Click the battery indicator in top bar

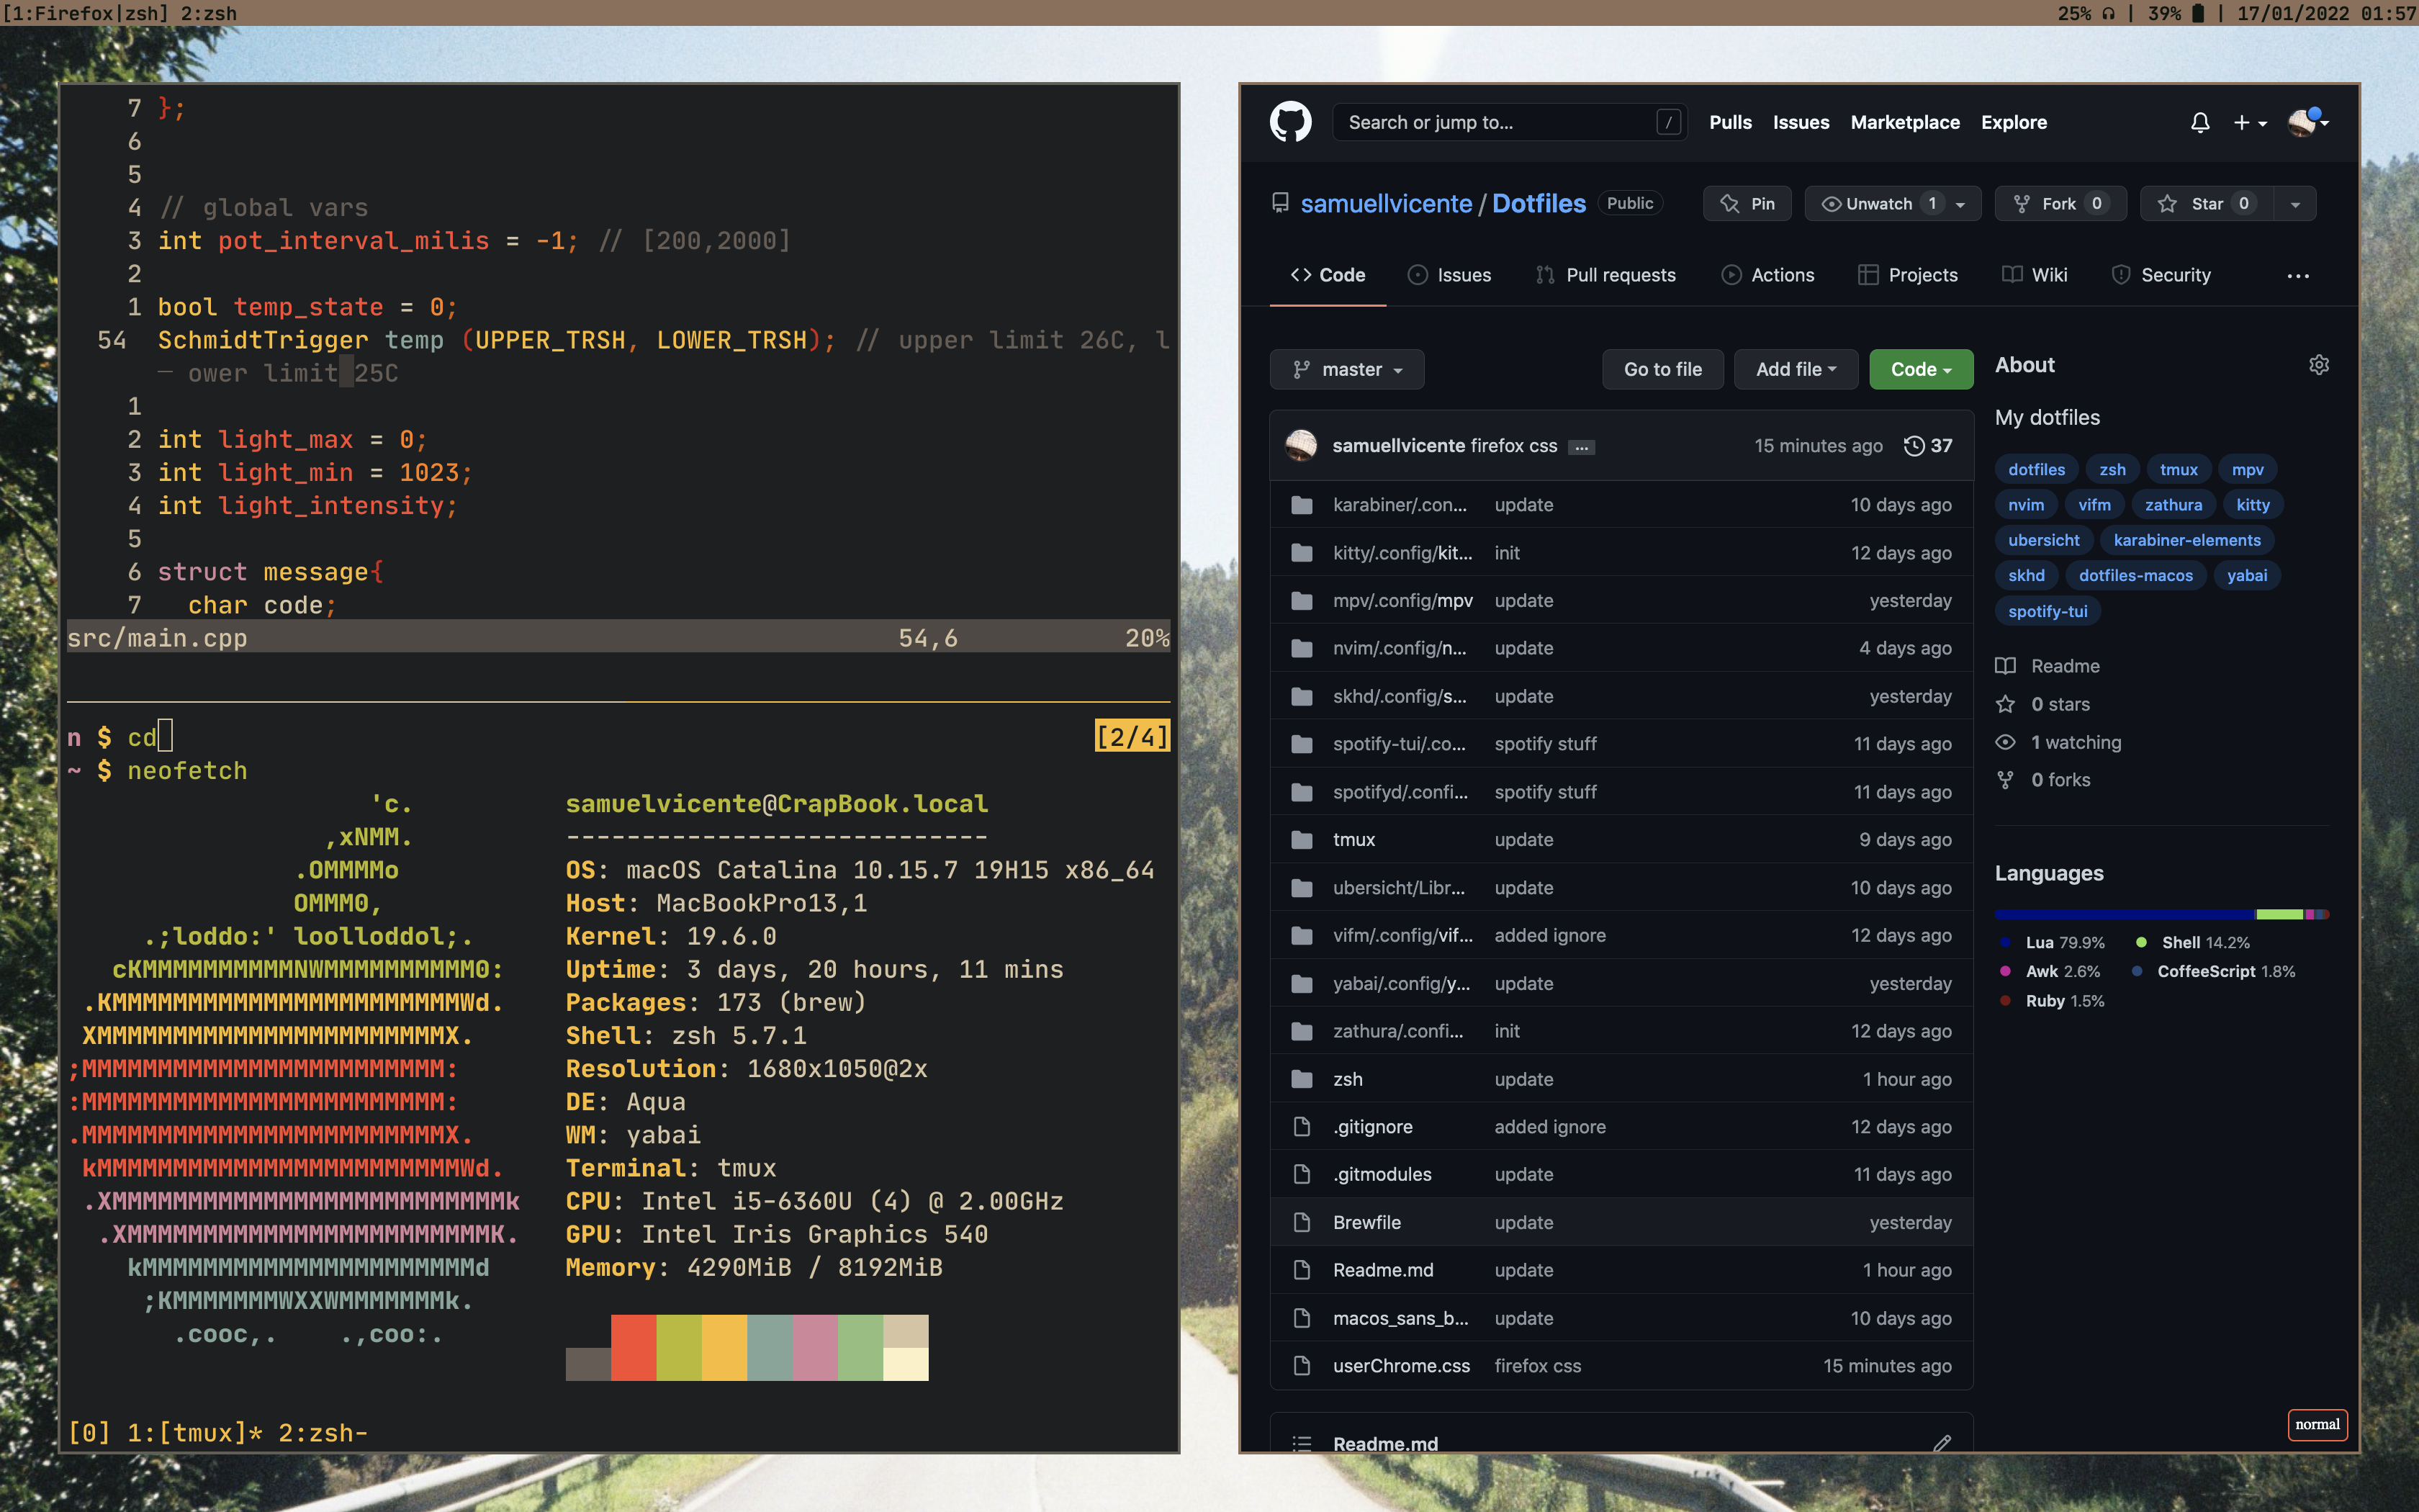click(2198, 13)
